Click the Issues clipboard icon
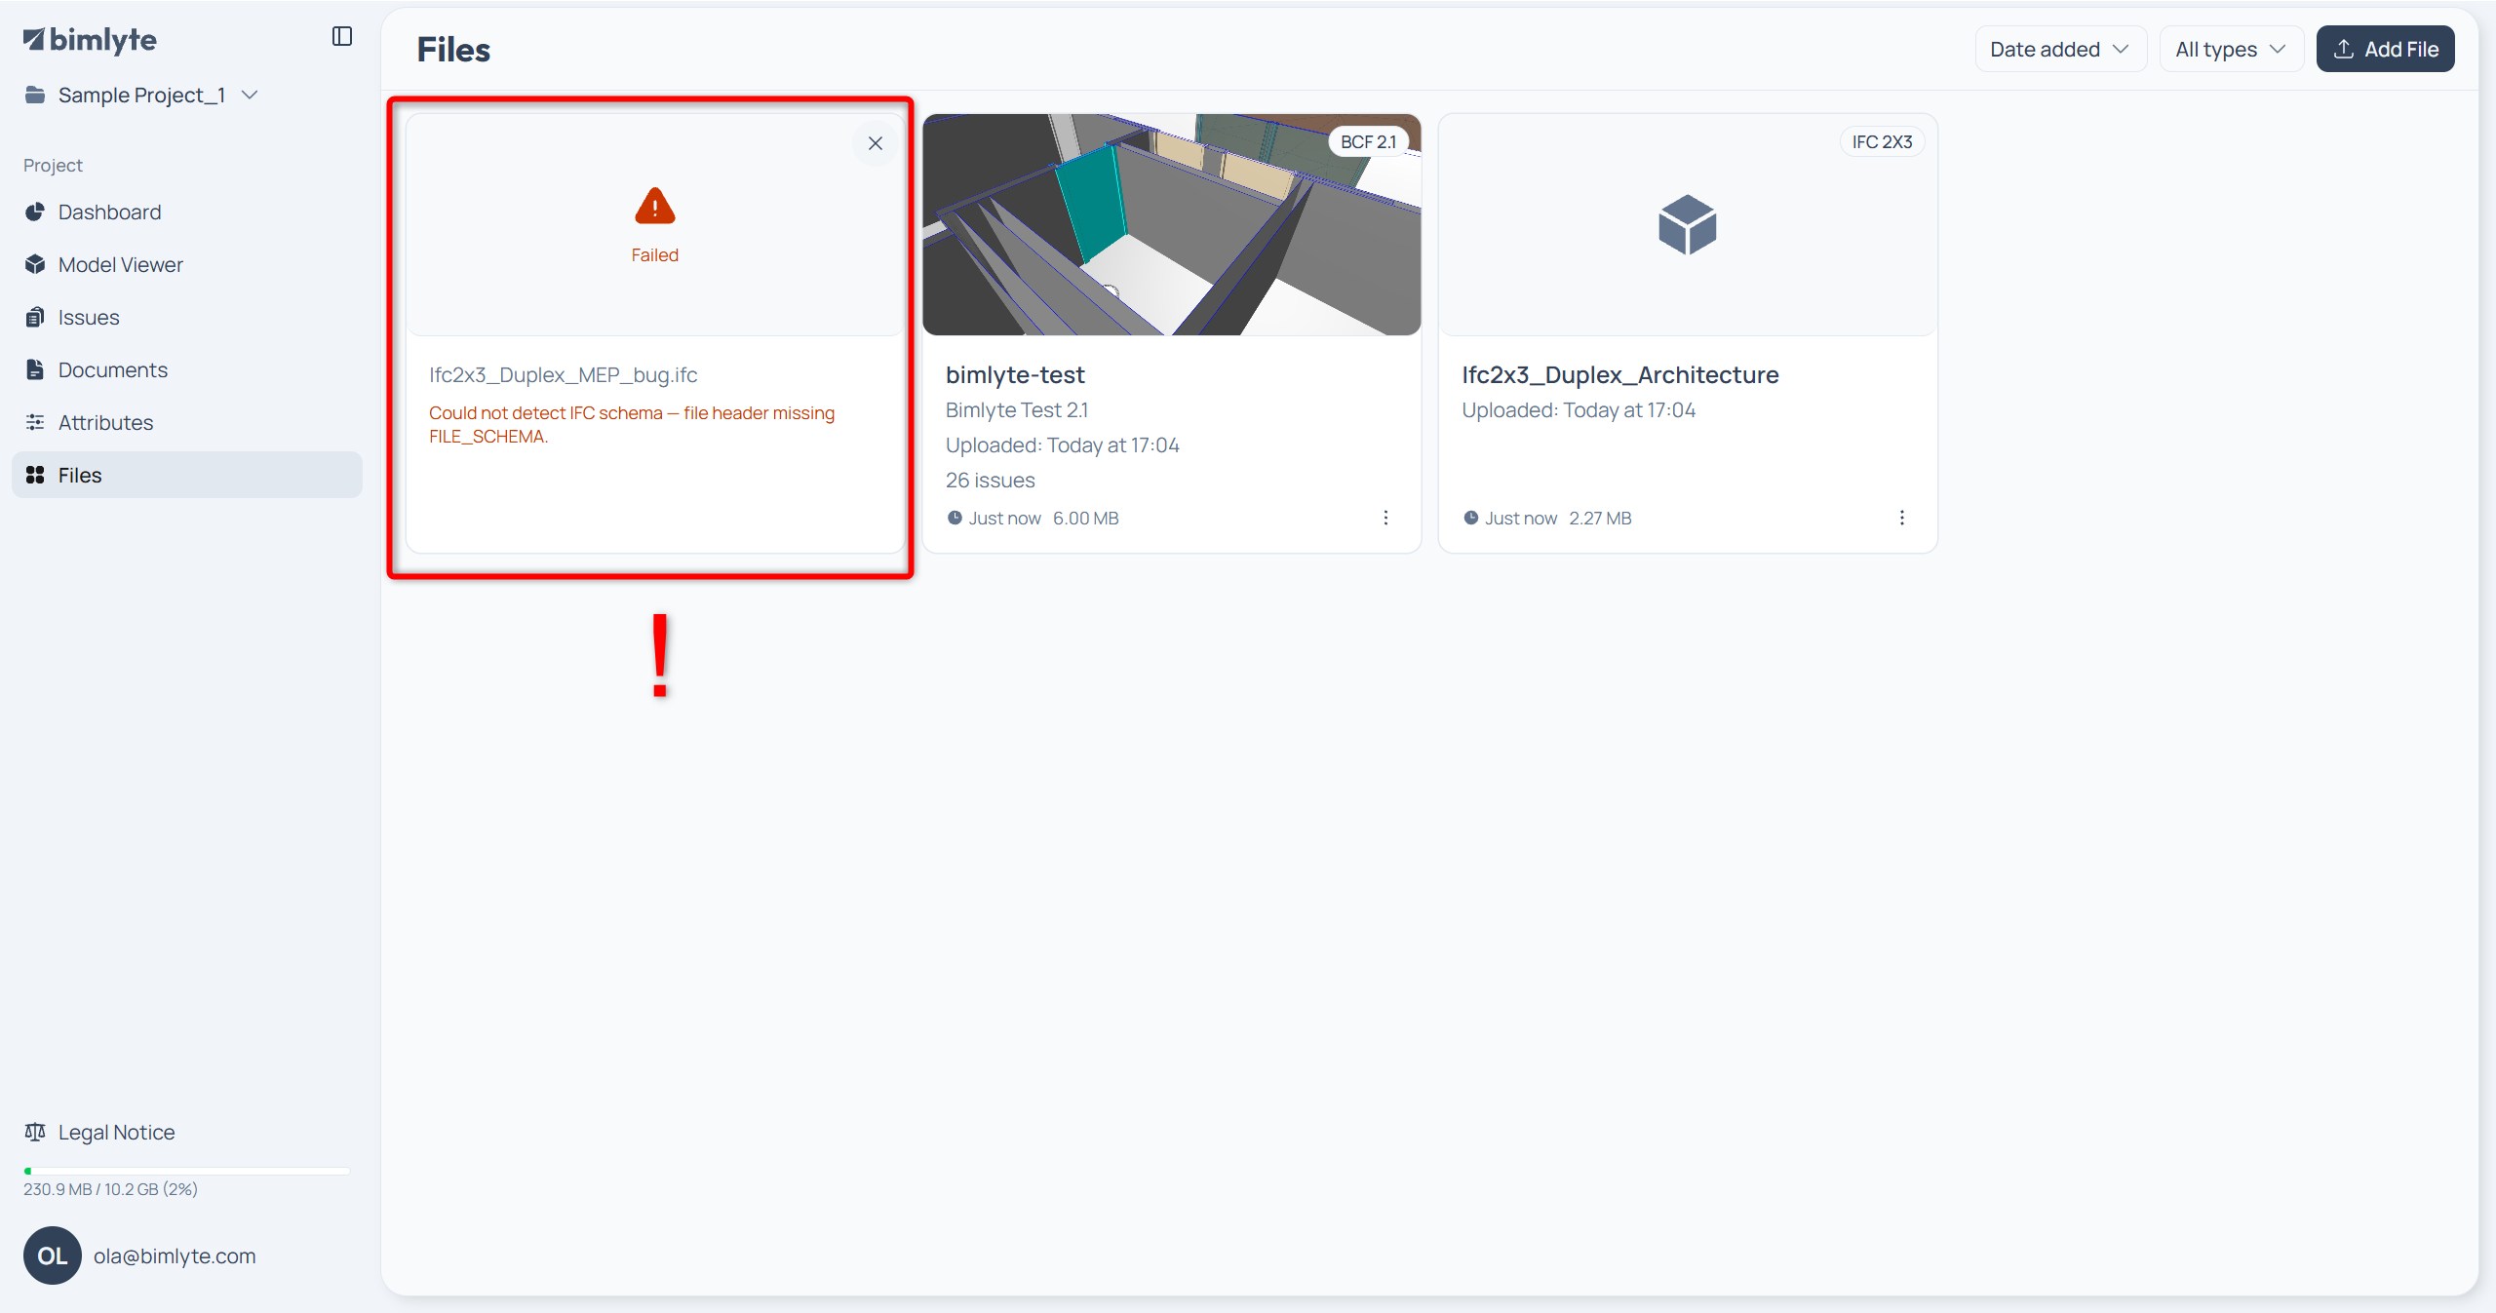2496x1313 pixels. [35, 317]
